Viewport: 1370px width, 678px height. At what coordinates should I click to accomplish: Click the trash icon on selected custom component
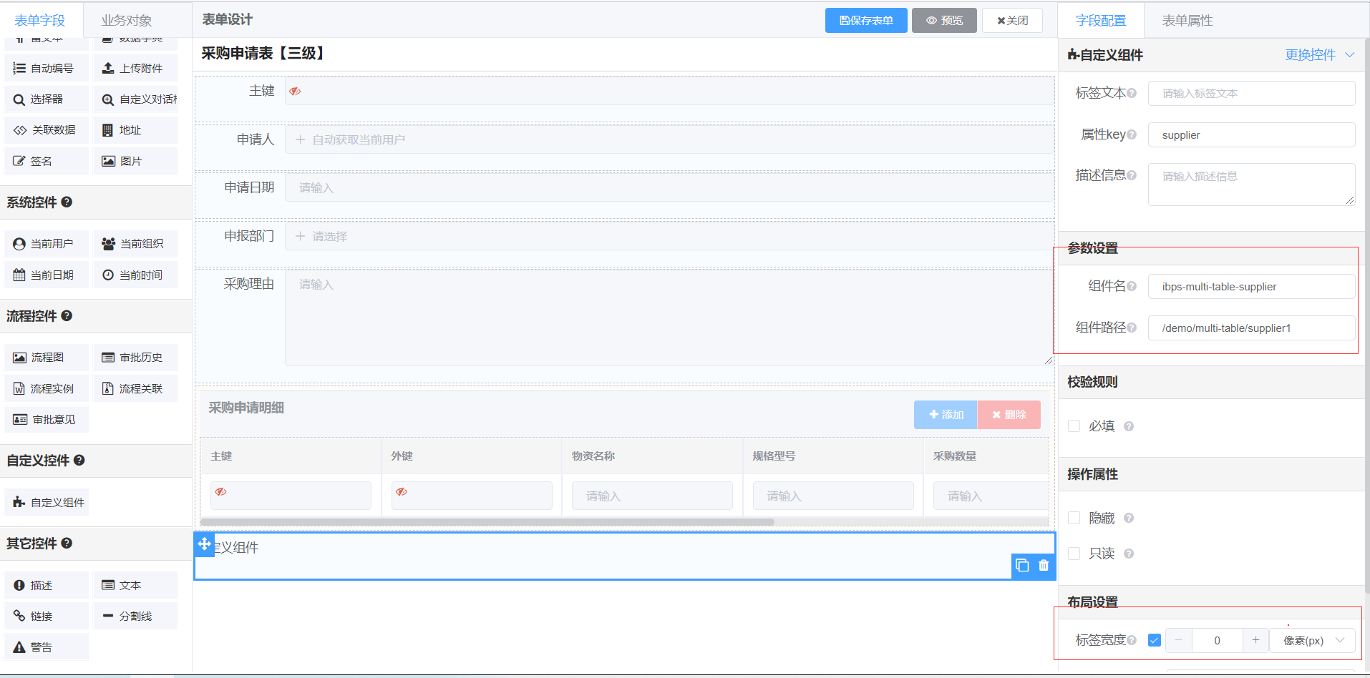coord(1044,565)
